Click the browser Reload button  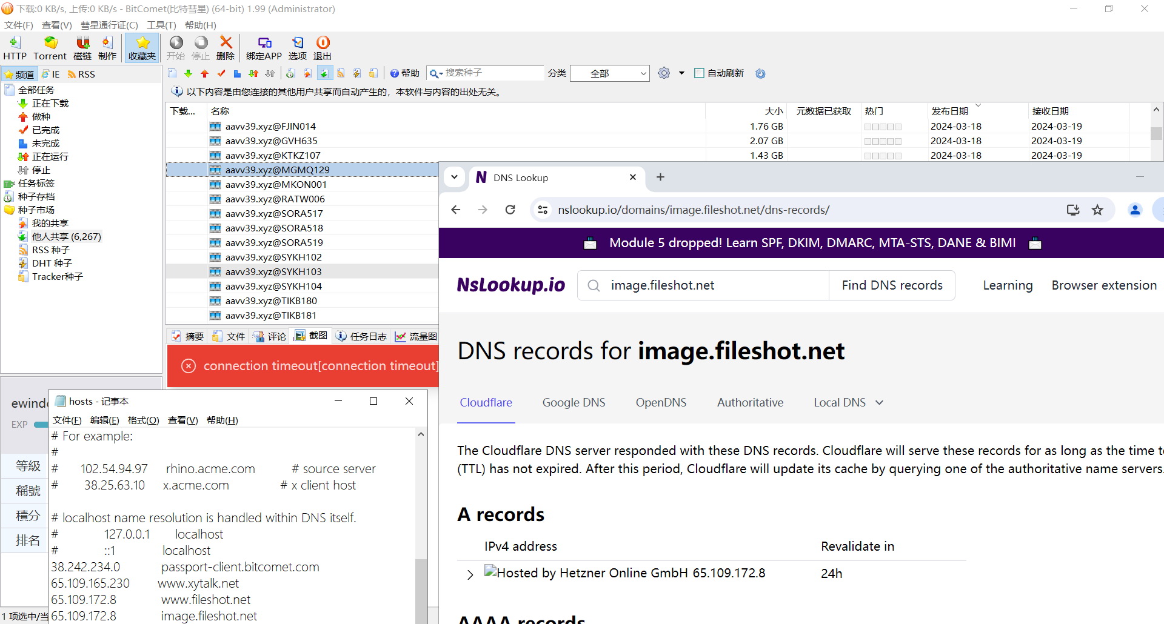tap(510, 210)
